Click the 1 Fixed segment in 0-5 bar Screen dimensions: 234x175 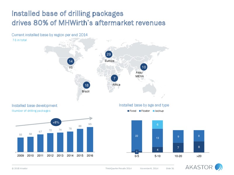pos(137,152)
